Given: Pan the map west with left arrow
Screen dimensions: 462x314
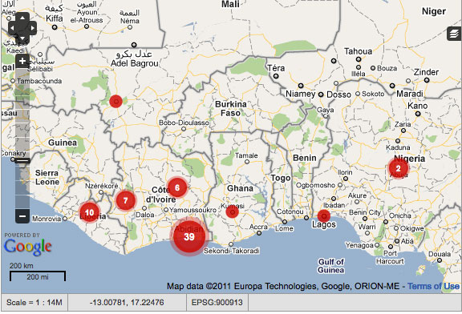Looking at the screenshot, I should (x=13, y=28).
